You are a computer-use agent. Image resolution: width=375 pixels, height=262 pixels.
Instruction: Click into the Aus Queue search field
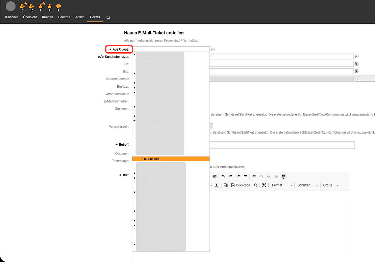pos(171,49)
